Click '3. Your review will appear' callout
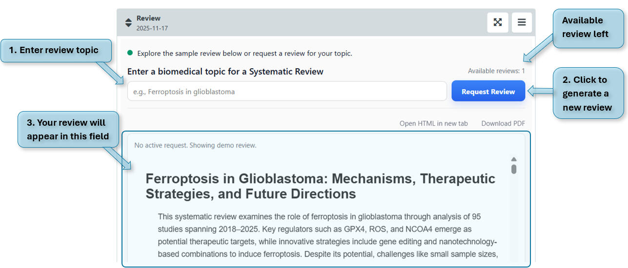 tap(67, 129)
